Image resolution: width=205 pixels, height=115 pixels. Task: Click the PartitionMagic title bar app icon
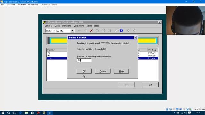45,22
